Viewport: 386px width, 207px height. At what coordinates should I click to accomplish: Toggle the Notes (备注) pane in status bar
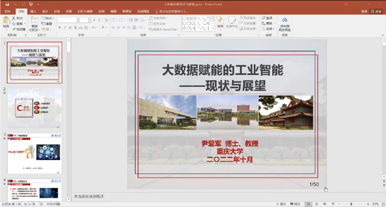coord(282,204)
